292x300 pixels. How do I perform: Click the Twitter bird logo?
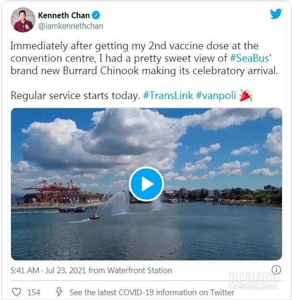(x=276, y=14)
